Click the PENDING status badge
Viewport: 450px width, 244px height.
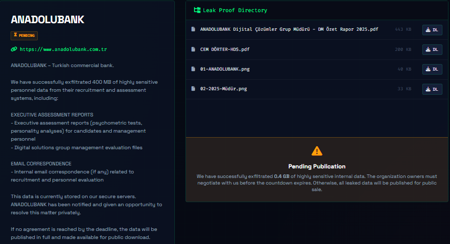[24, 36]
